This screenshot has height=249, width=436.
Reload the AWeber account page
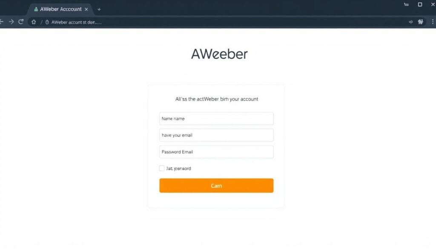(x=21, y=22)
